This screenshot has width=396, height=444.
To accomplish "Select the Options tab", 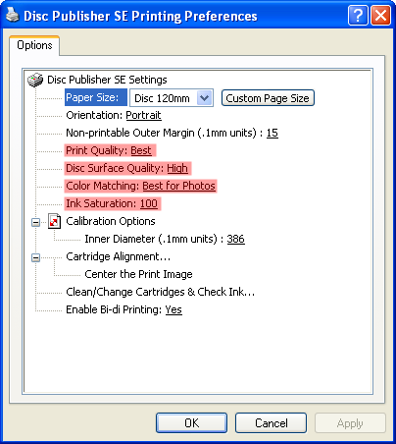I will 34,45.
